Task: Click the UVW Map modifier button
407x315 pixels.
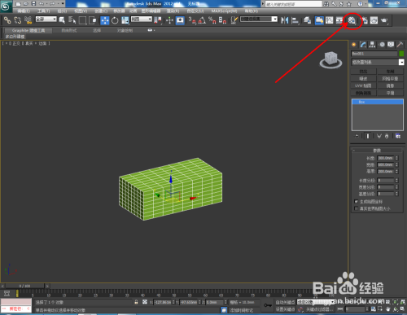Action: tap(363, 85)
